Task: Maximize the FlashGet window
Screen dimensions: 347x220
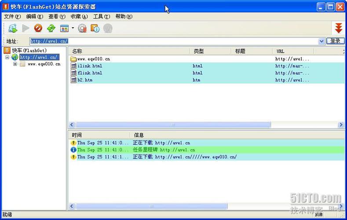Action: 331,7
